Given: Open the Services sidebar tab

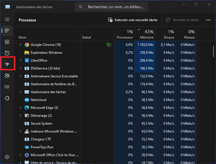Looking at the screenshot, I should click(x=7, y=98).
